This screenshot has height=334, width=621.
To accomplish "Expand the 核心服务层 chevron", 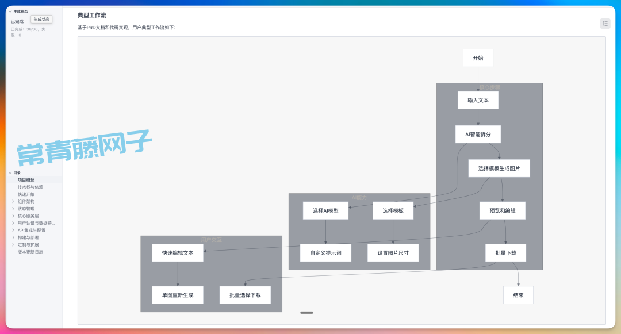I will [x=13, y=216].
